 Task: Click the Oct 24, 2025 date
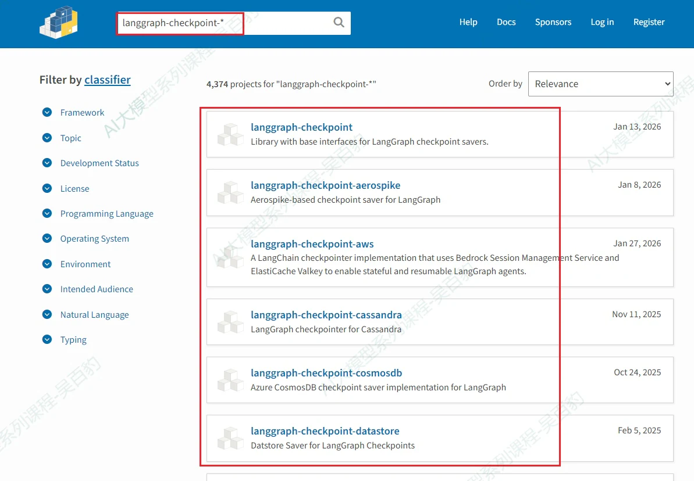point(638,372)
